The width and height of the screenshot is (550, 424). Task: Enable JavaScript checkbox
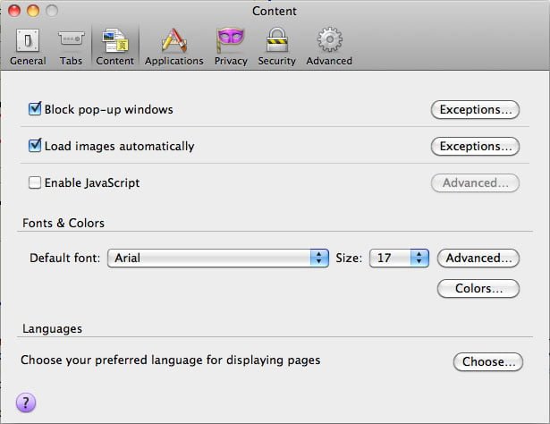[x=36, y=182]
